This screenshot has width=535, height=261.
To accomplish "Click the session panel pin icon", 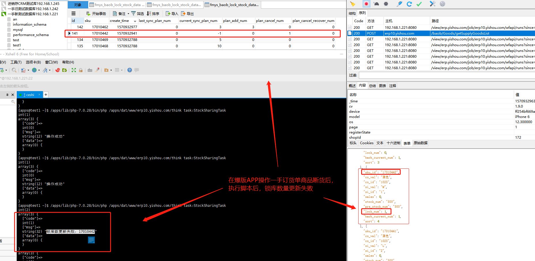I will 7,95.
